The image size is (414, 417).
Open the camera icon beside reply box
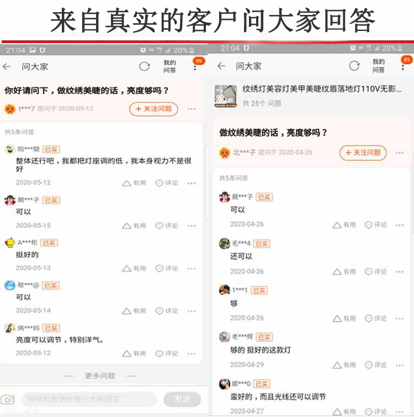tap(7, 399)
